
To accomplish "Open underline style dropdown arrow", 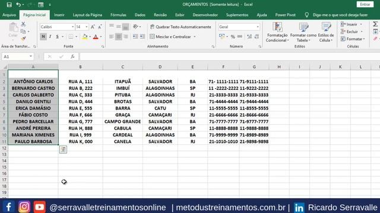I will 63,37.
